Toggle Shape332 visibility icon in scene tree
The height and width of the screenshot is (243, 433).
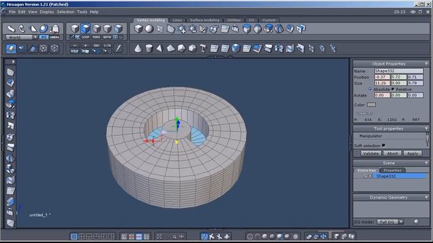click(370, 176)
